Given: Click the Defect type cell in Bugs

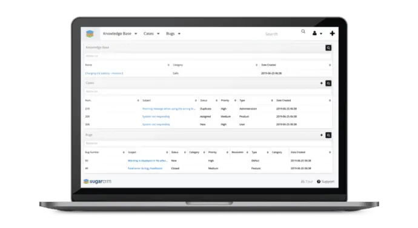Looking at the screenshot, I should (255, 161).
